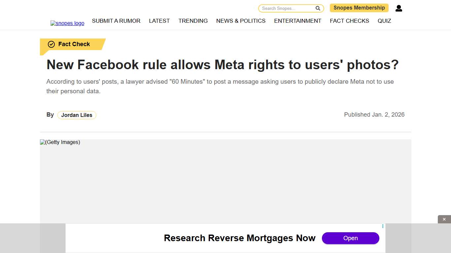Click the ad choices info icon

[383, 226]
